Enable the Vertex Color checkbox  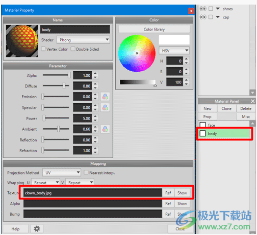point(43,49)
